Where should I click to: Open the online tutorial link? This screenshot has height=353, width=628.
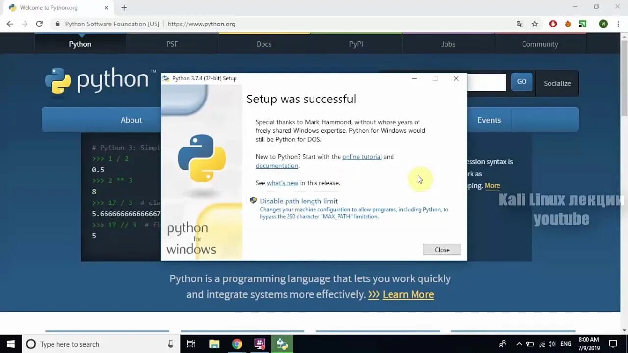tap(362, 157)
